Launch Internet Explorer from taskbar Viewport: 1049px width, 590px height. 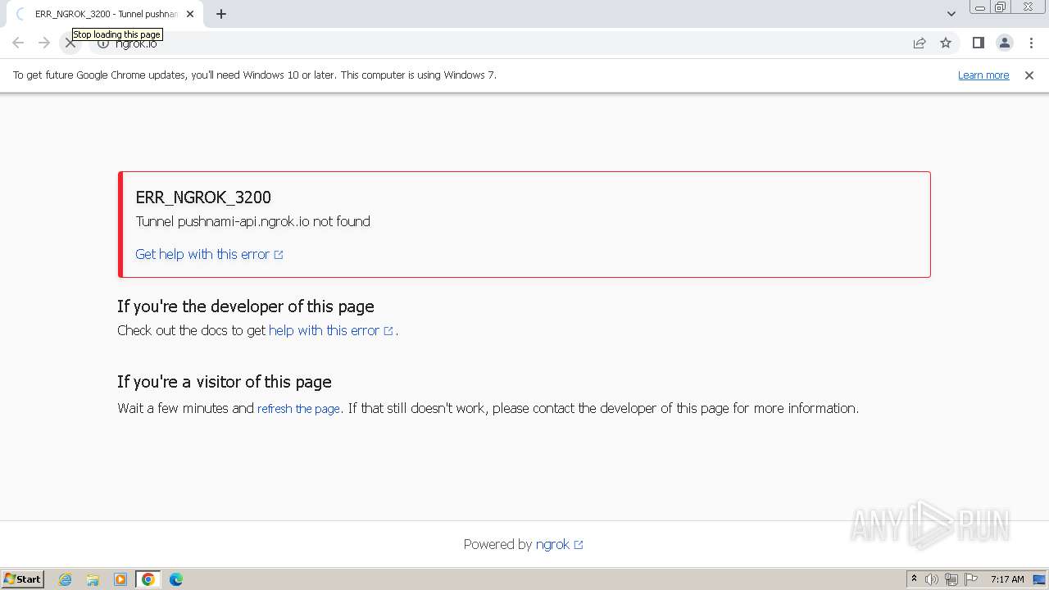(66, 579)
